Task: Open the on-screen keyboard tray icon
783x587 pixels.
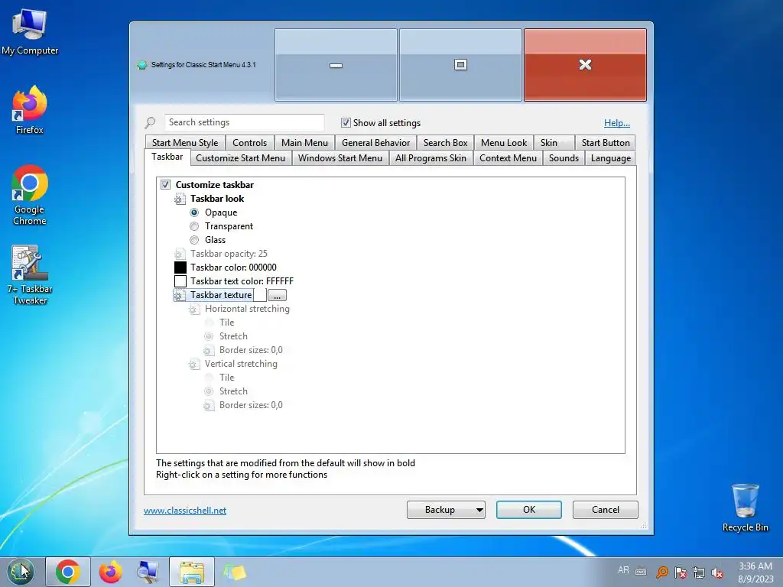Action: 641,572
